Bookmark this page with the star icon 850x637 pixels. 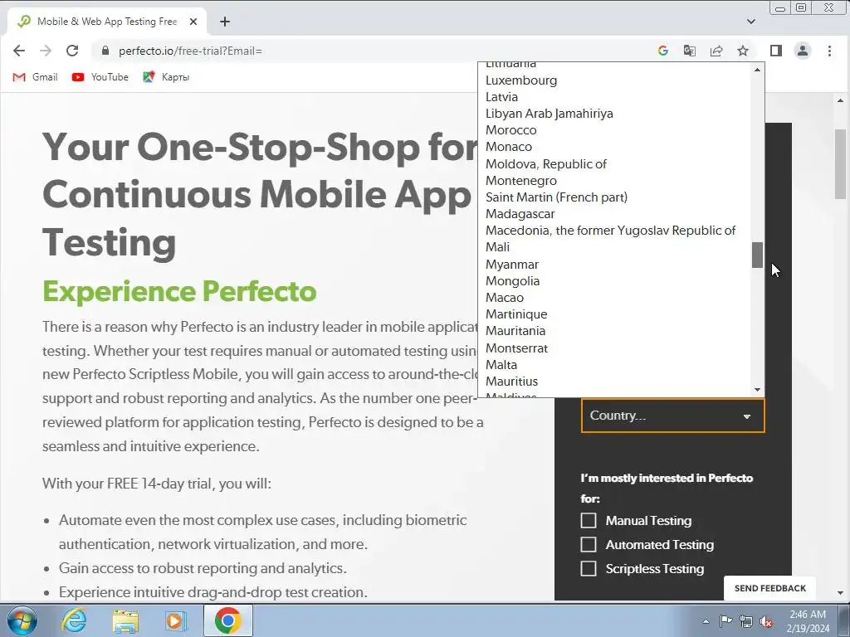[x=743, y=51]
